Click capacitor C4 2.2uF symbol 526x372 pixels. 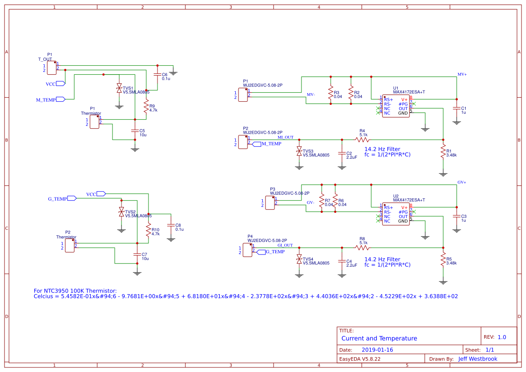pyautogui.click(x=342, y=262)
